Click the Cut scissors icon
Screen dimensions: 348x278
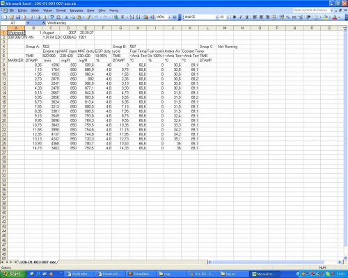(66, 17)
